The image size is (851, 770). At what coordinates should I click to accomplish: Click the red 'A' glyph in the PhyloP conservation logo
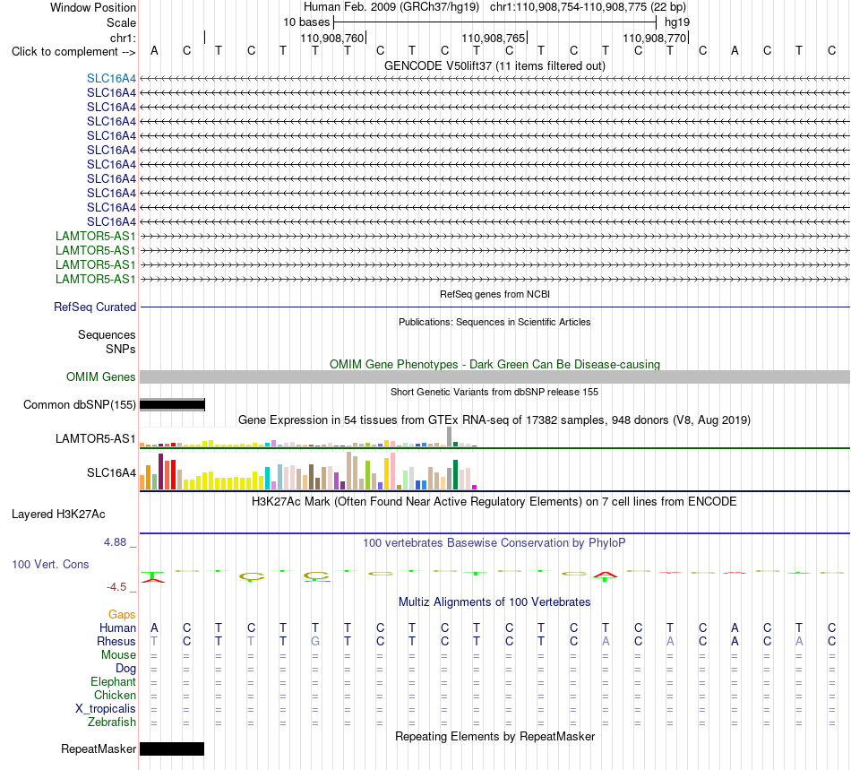point(606,575)
